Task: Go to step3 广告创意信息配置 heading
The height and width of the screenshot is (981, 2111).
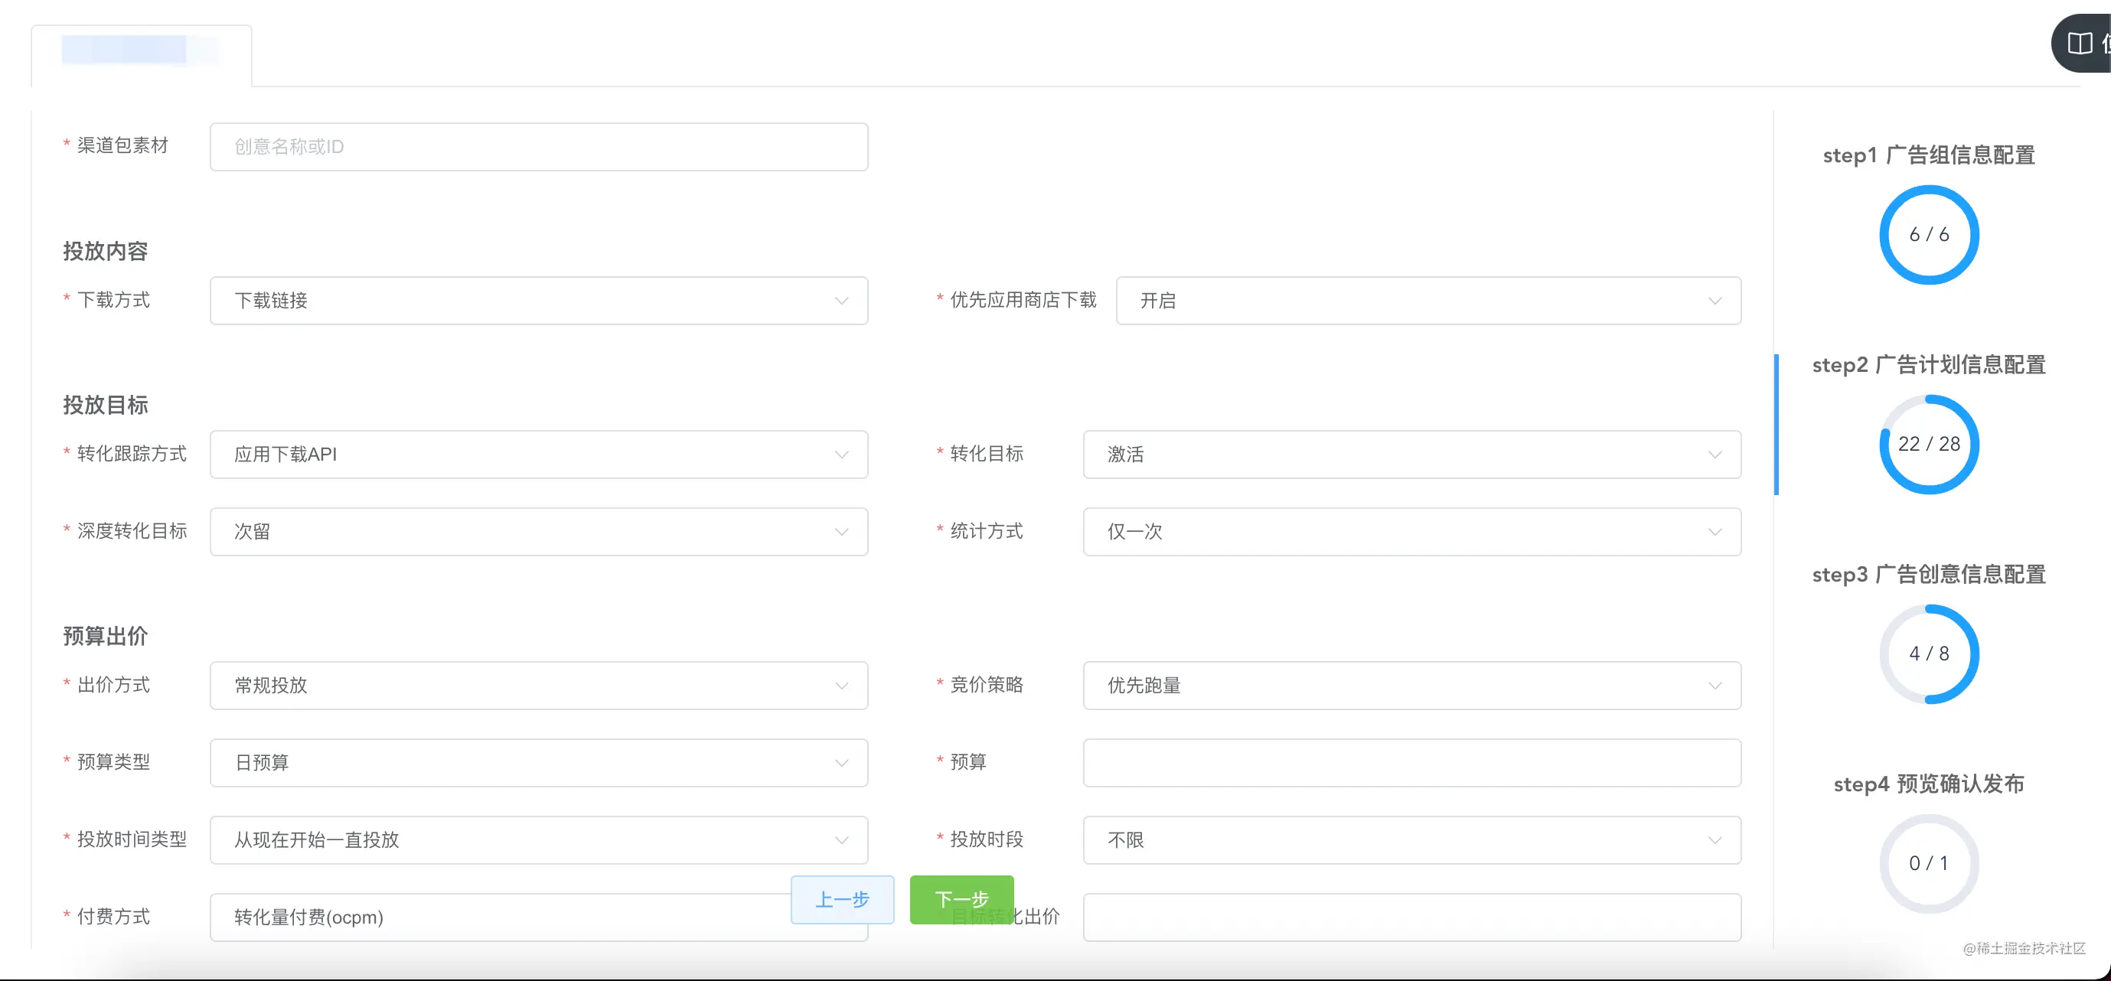Action: (1928, 575)
